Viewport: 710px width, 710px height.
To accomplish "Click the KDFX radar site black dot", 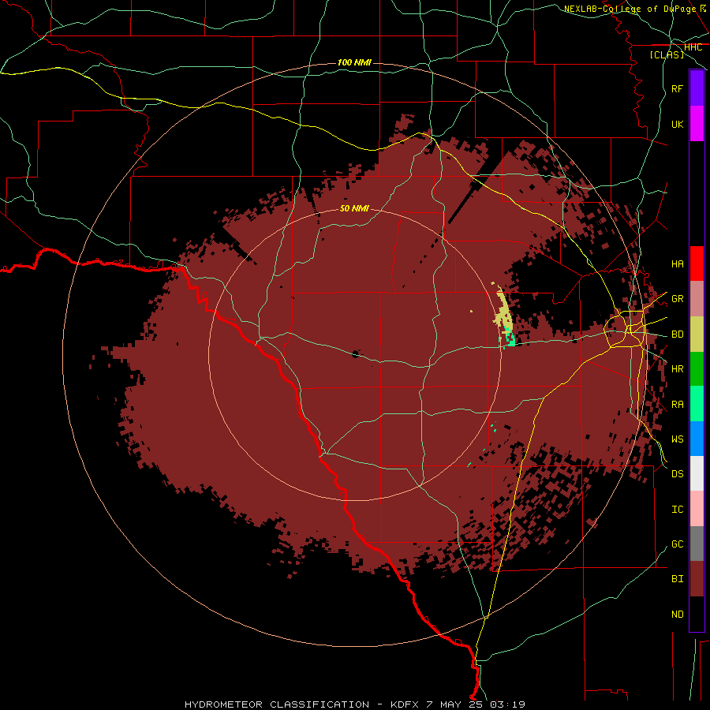I will coord(356,353).
